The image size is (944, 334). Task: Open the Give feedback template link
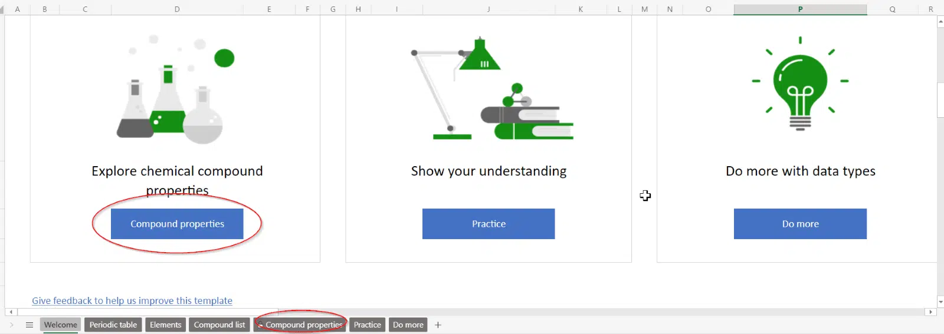(132, 300)
